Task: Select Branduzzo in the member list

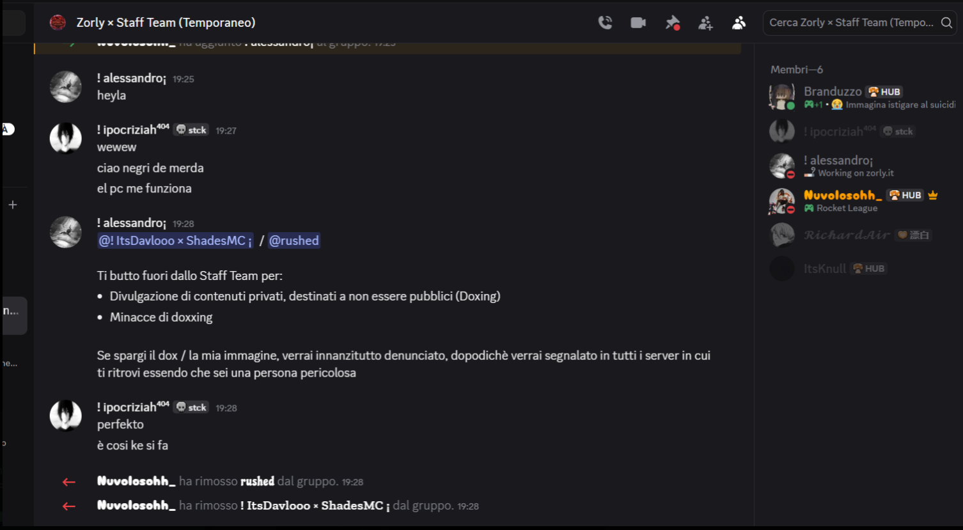Action: pos(832,91)
